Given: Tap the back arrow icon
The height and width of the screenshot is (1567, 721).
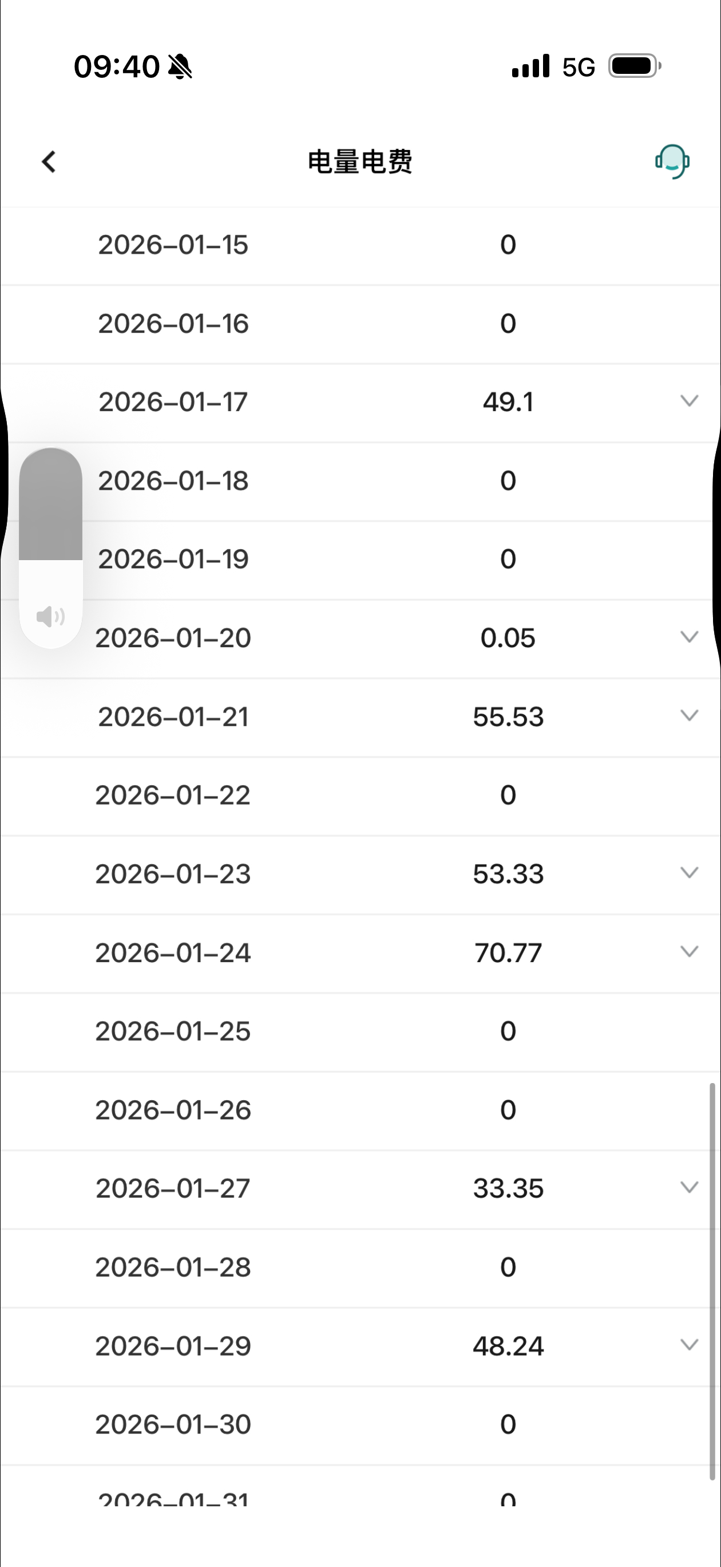Looking at the screenshot, I should (49, 162).
